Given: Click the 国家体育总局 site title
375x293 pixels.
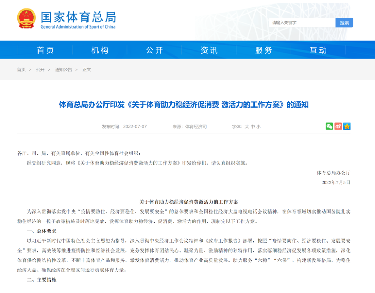Looking at the screenshot, I should pyautogui.click(x=78, y=17).
